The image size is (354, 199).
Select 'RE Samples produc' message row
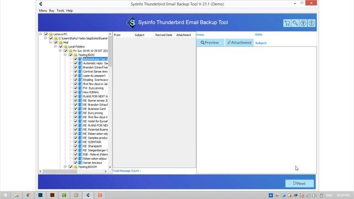pos(95,138)
